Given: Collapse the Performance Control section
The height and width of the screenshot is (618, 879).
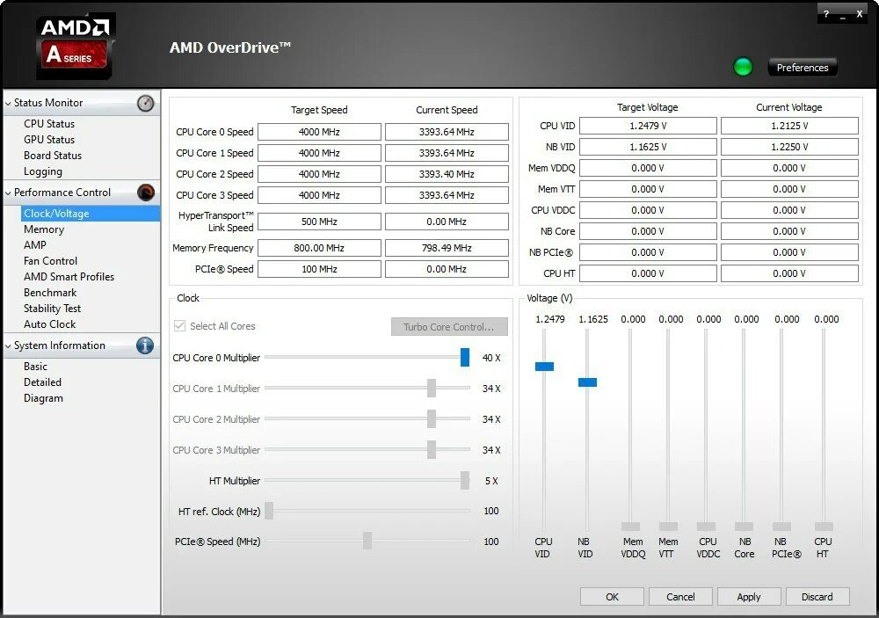Looking at the screenshot, I should (8, 193).
